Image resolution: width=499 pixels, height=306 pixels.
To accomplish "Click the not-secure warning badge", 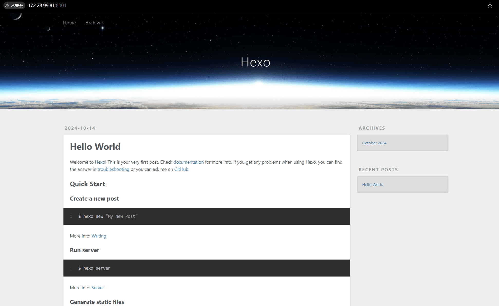I will tap(14, 6).
